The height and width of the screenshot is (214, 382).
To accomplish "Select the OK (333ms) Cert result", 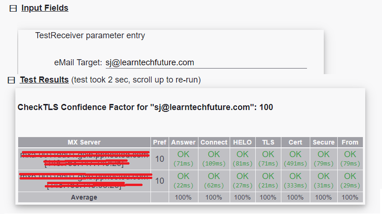I will pos(295,180).
